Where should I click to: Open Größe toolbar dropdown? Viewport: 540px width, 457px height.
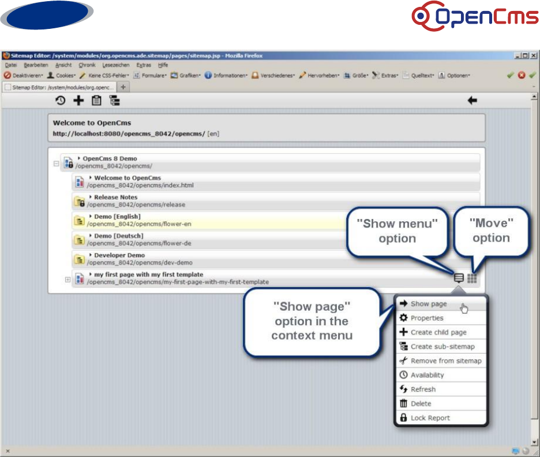point(356,76)
